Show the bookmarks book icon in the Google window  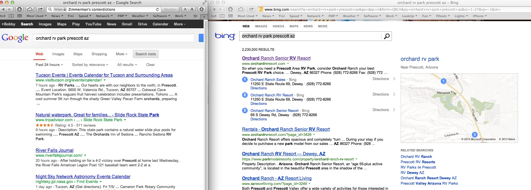pos(11,16)
